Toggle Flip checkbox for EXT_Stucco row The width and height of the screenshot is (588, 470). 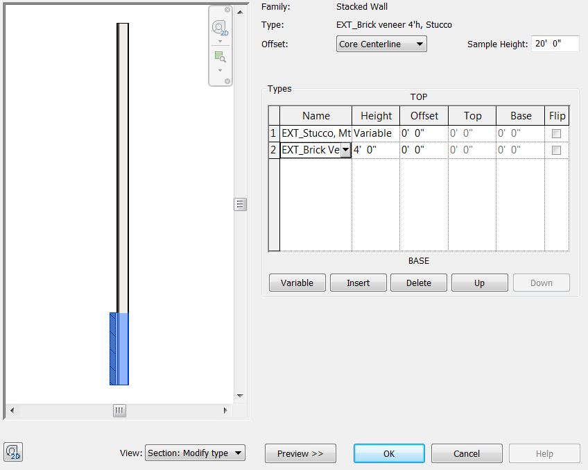(x=556, y=133)
